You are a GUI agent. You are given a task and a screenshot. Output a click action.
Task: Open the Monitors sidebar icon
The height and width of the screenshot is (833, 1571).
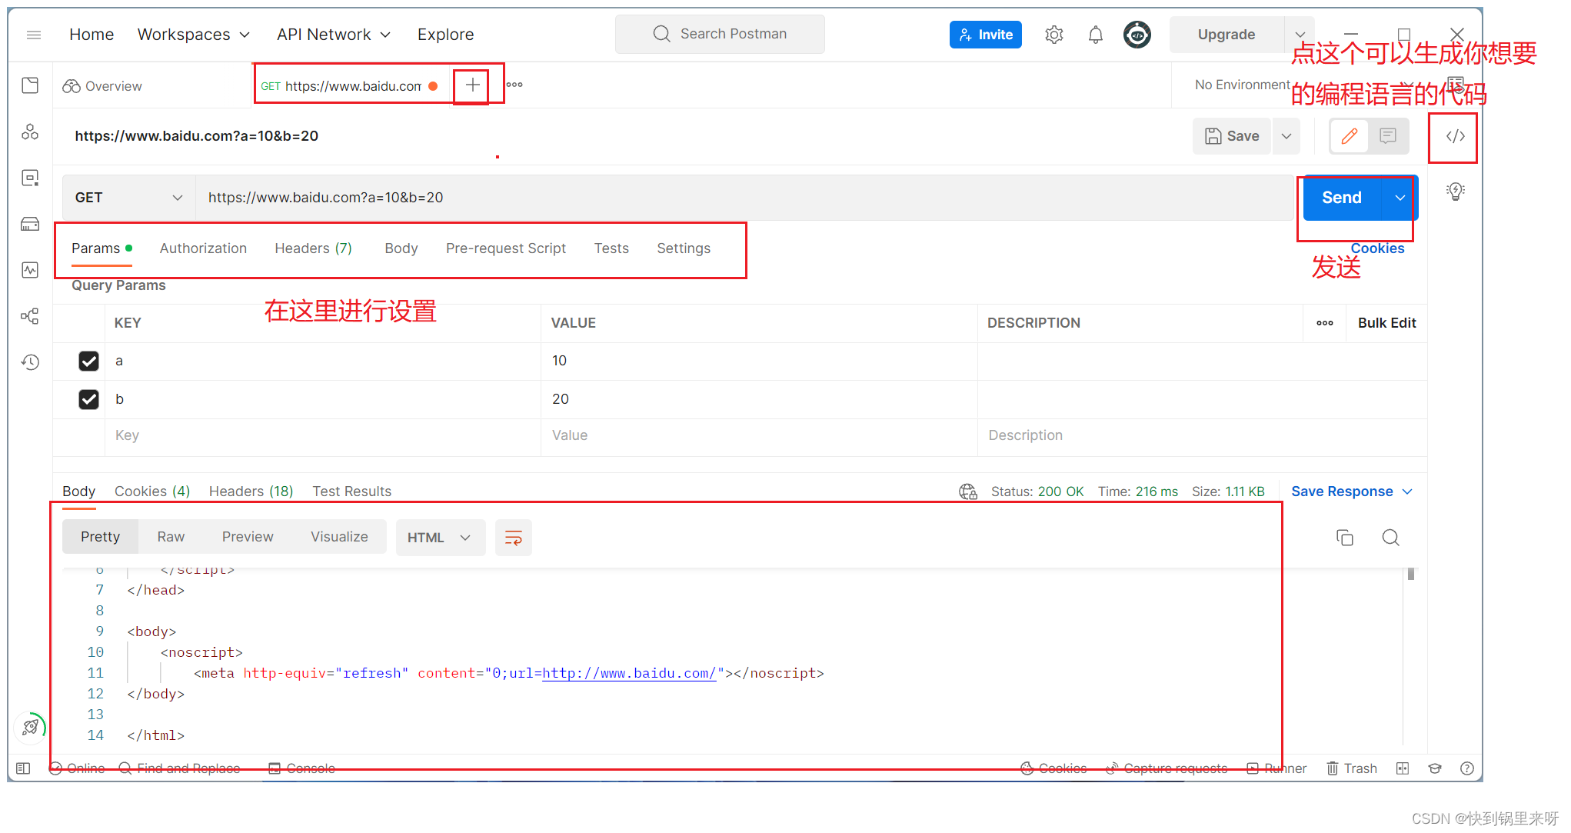pos(30,270)
